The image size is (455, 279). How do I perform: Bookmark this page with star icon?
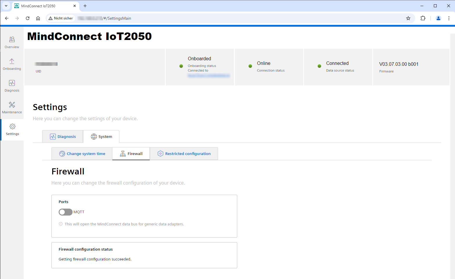[x=408, y=18]
